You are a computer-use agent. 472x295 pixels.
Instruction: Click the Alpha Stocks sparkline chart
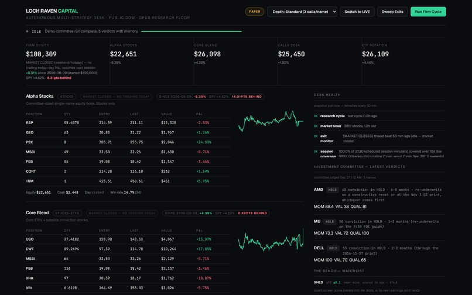tap(271, 121)
